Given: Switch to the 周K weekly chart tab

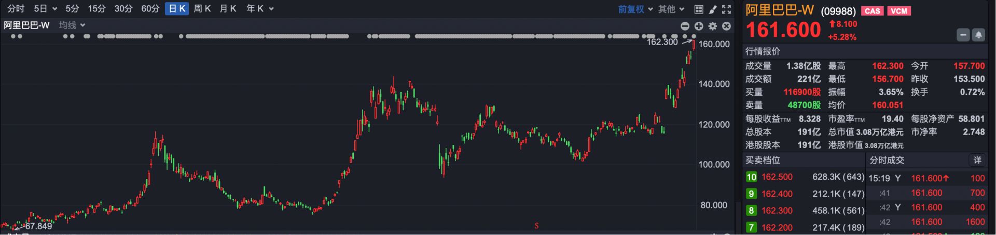Looking at the screenshot, I should coord(202,9).
